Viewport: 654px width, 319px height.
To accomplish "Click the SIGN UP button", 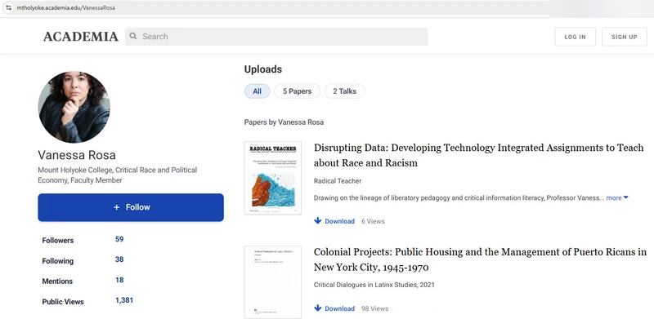I will 625,37.
